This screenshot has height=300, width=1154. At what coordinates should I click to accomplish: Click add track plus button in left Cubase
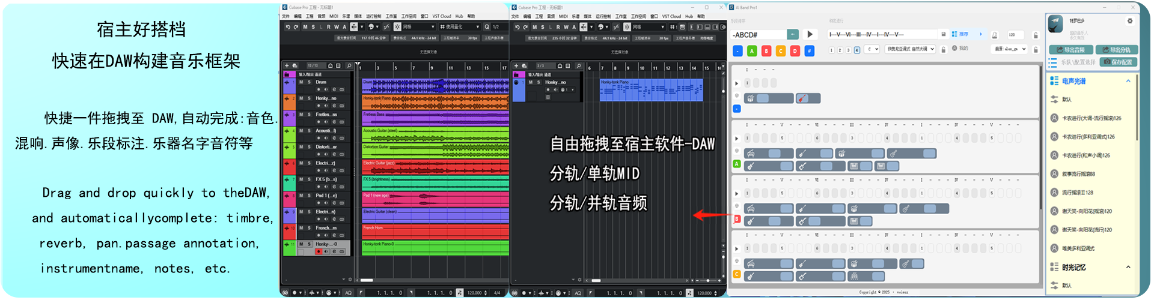[x=287, y=65]
